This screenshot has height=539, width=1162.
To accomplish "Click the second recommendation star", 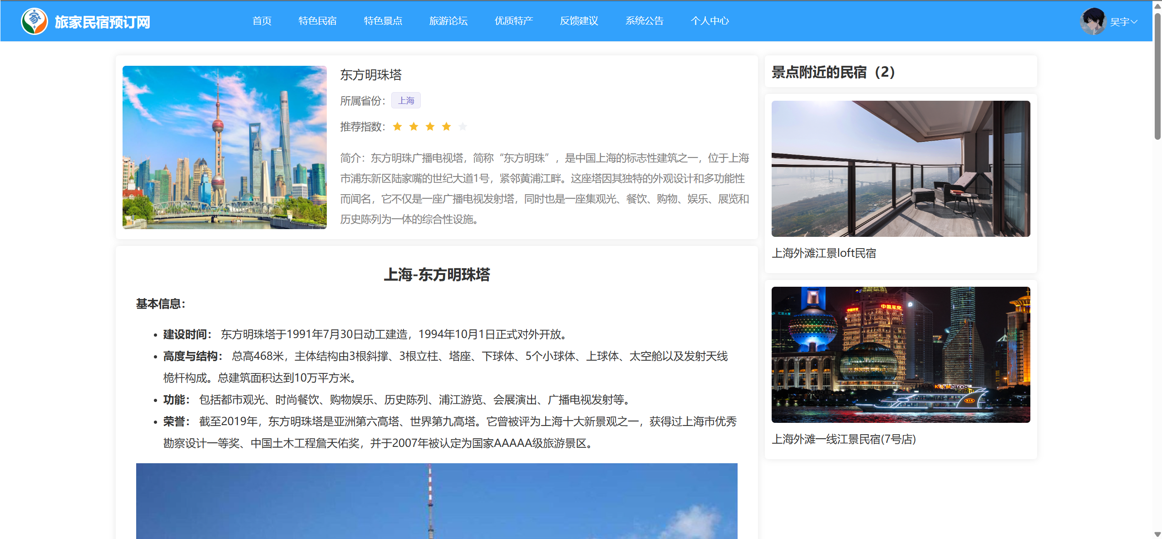I will click(414, 127).
